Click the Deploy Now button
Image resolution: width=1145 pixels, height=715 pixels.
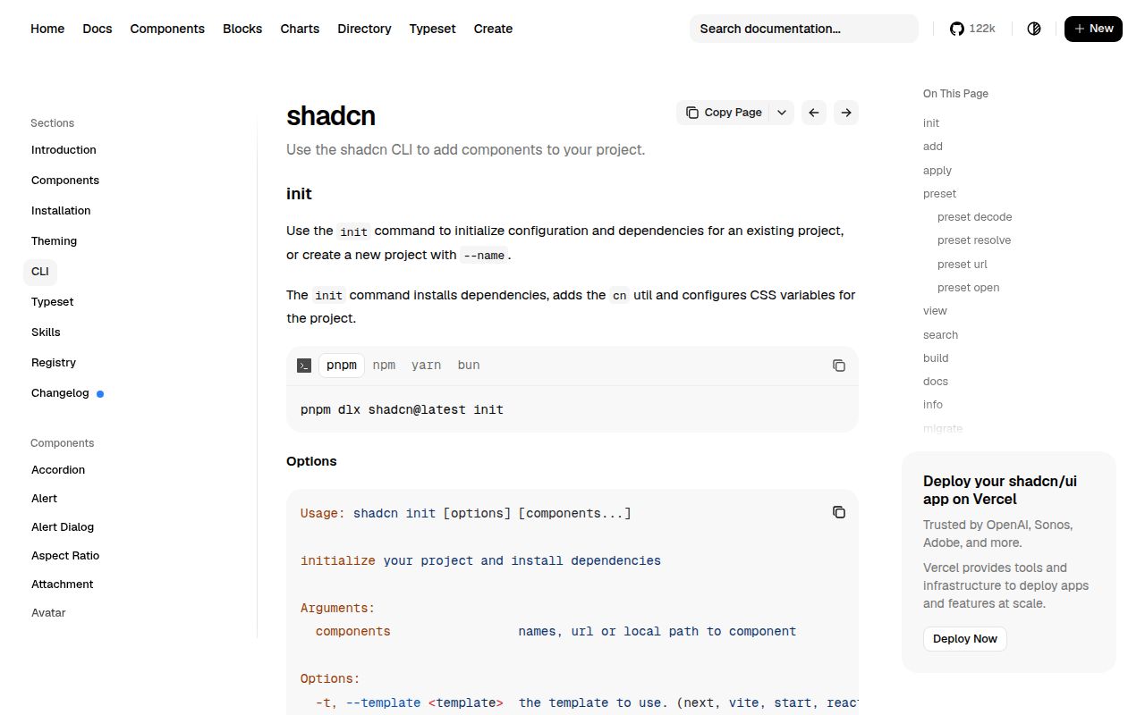click(x=965, y=639)
